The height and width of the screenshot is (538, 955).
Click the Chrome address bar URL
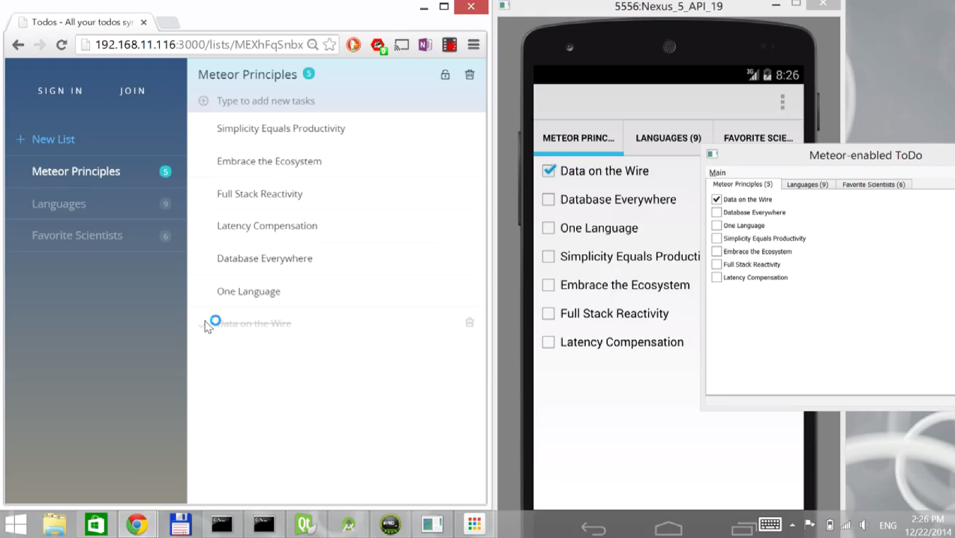coord(199,45)
